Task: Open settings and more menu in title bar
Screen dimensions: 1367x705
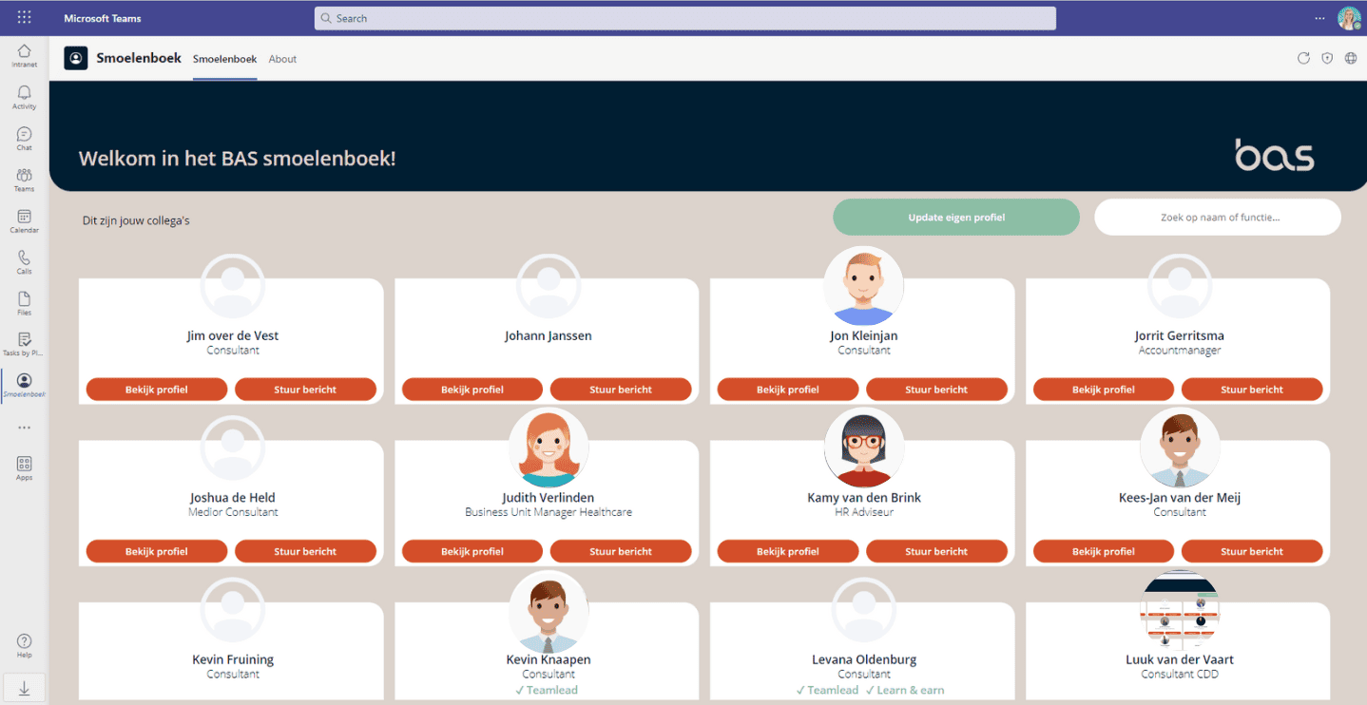Action: coord(1319,18)
